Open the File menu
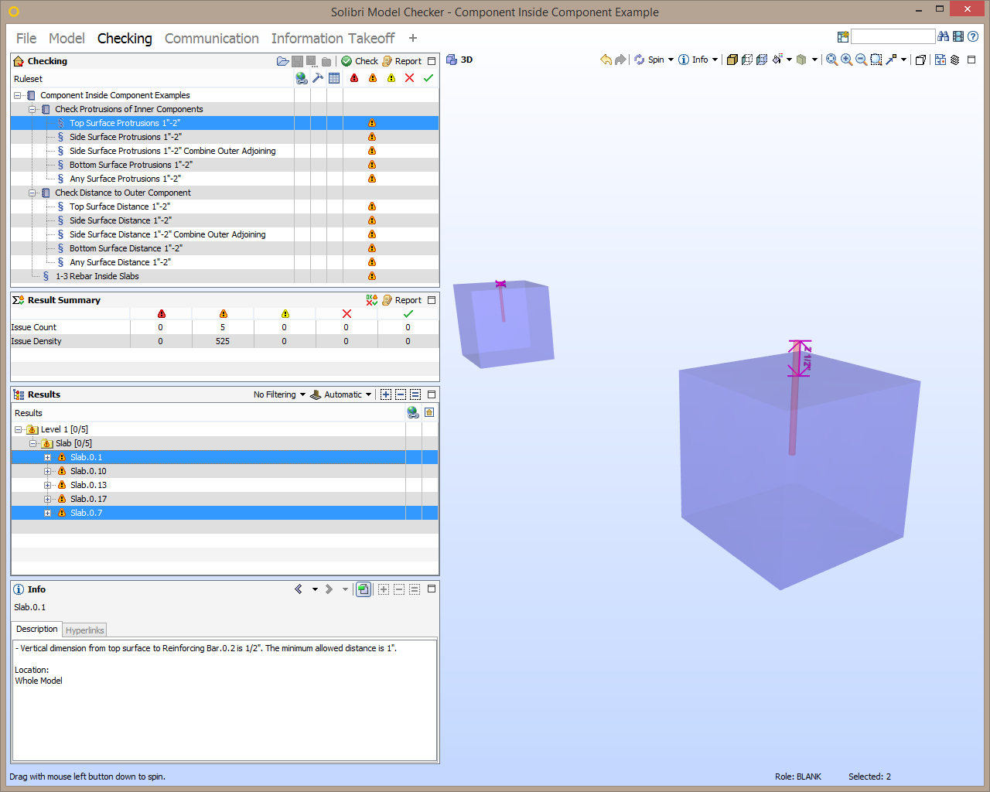Viewport: 990px width, 792px height. (26, 39)
